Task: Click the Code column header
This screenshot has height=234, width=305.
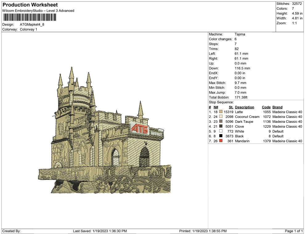Action: [266, 107]
